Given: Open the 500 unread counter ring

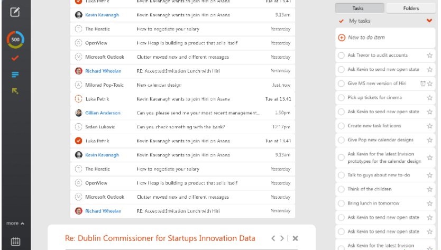Looking at the screenshot, I should point(15,39).
